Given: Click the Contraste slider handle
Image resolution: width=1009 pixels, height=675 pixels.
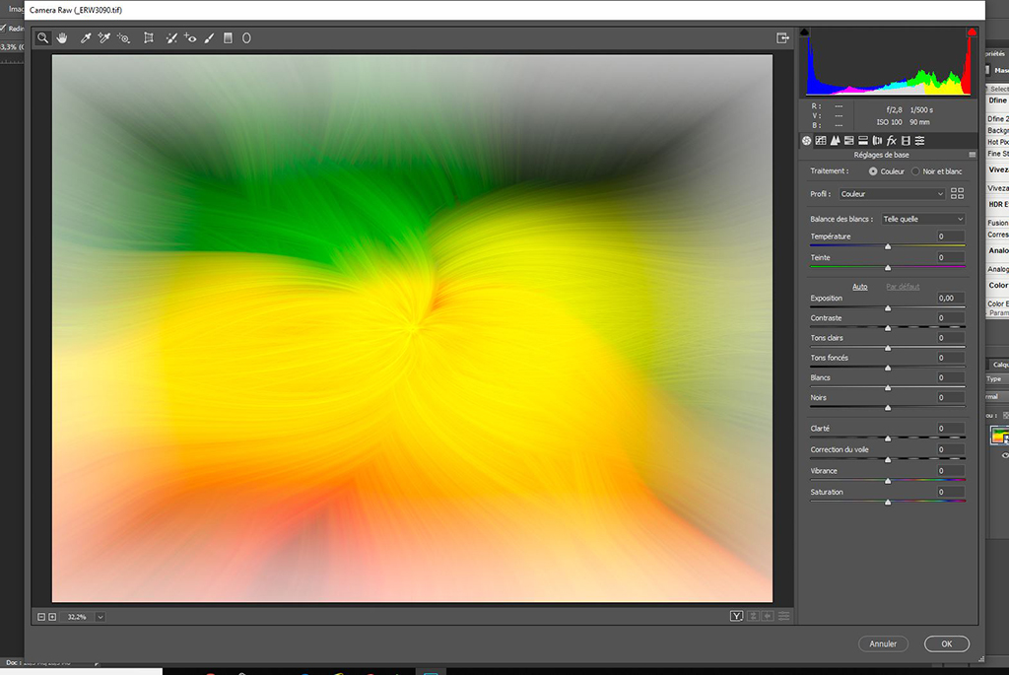Looking at the screenshot, I should (x=888, y=328).
